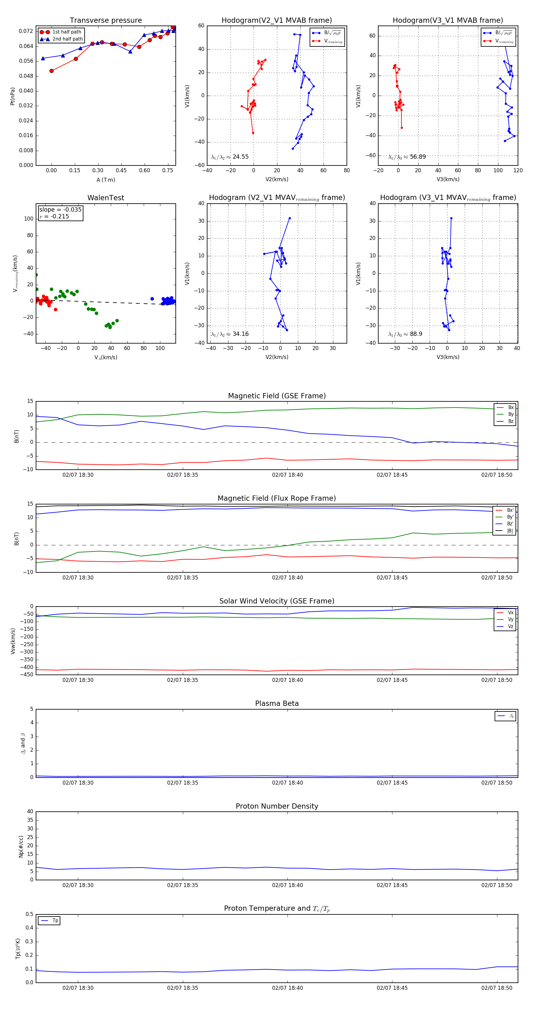
Task: Click the 'WalenTest' plot title
Action: pos(106,198)
